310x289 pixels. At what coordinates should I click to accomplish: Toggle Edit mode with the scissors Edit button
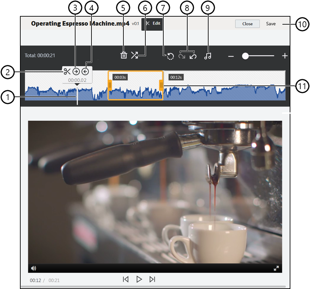152,24
